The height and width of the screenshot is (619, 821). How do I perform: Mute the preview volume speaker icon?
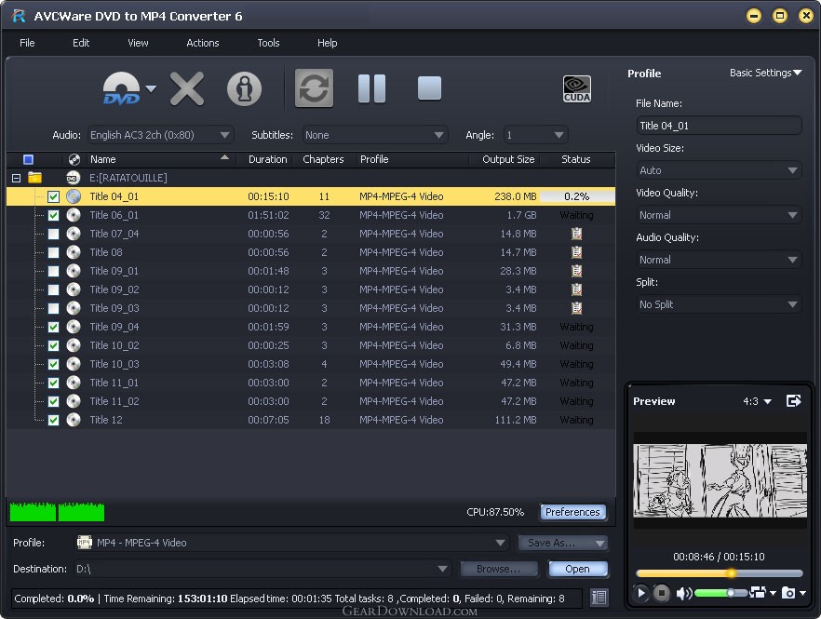(x=683, y=593)
